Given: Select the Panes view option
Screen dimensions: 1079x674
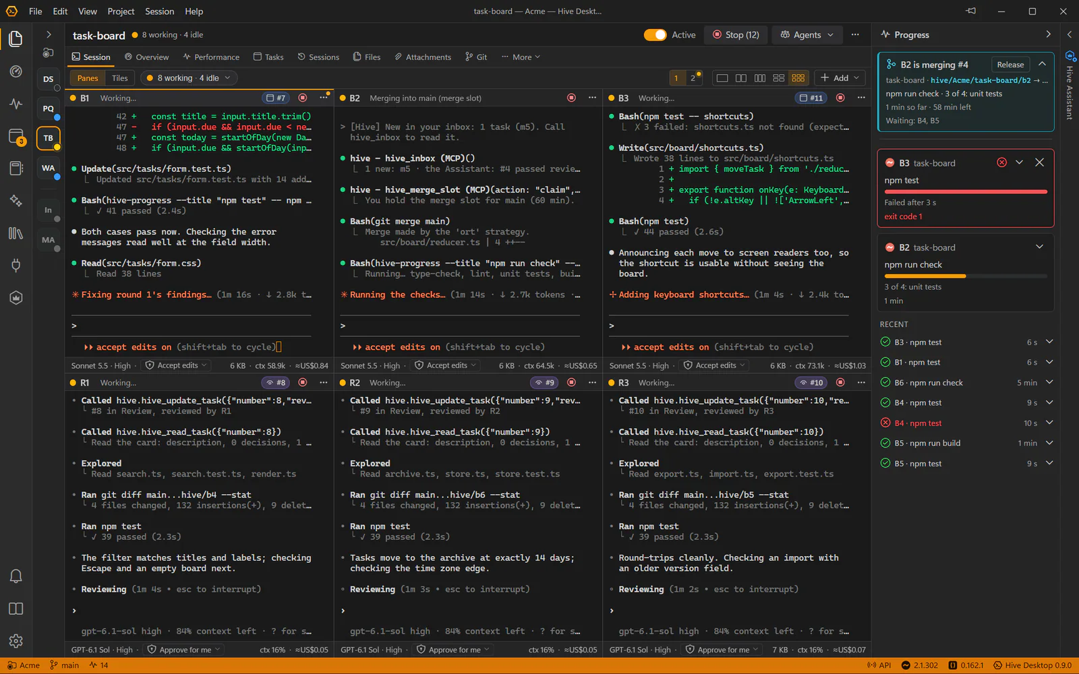Looking at the screenshot, I should pos(88,78).
